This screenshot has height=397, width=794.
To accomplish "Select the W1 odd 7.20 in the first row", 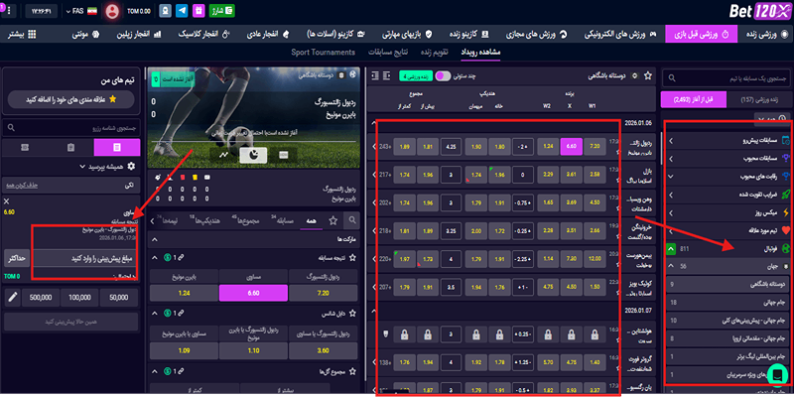I will pos(595,146).
